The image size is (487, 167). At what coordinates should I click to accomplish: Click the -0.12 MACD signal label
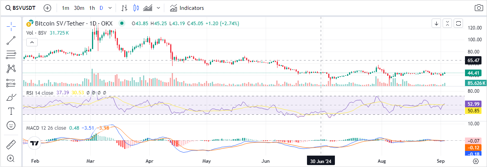(473, 147)
